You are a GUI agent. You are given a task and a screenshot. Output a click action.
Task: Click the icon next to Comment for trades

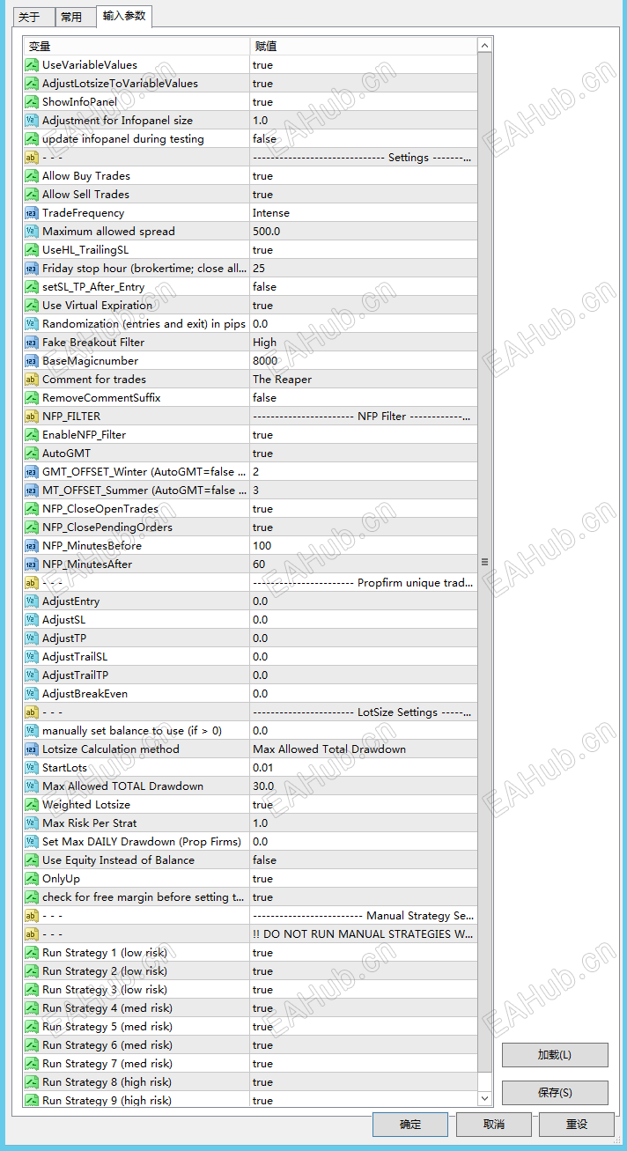coord(32,380)
